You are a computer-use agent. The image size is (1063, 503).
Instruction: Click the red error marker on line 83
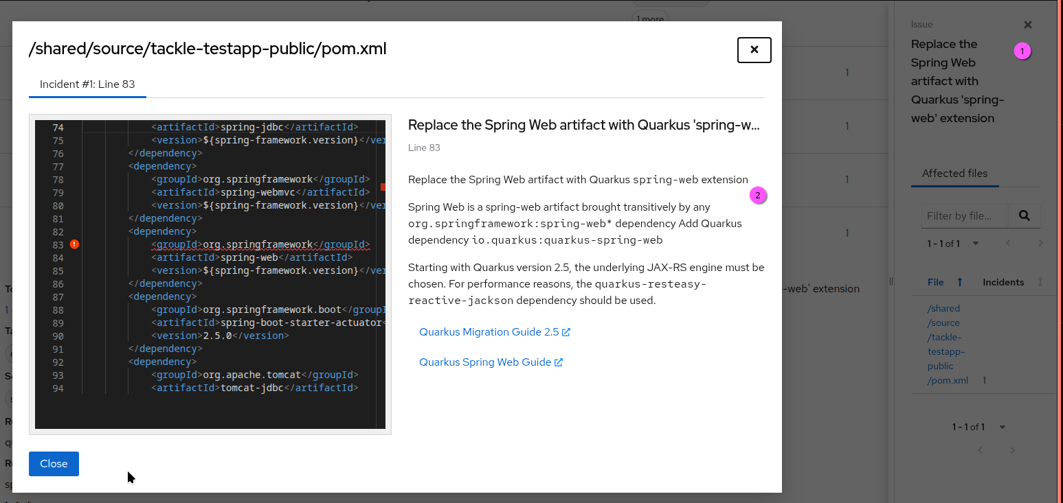(75, 244)
